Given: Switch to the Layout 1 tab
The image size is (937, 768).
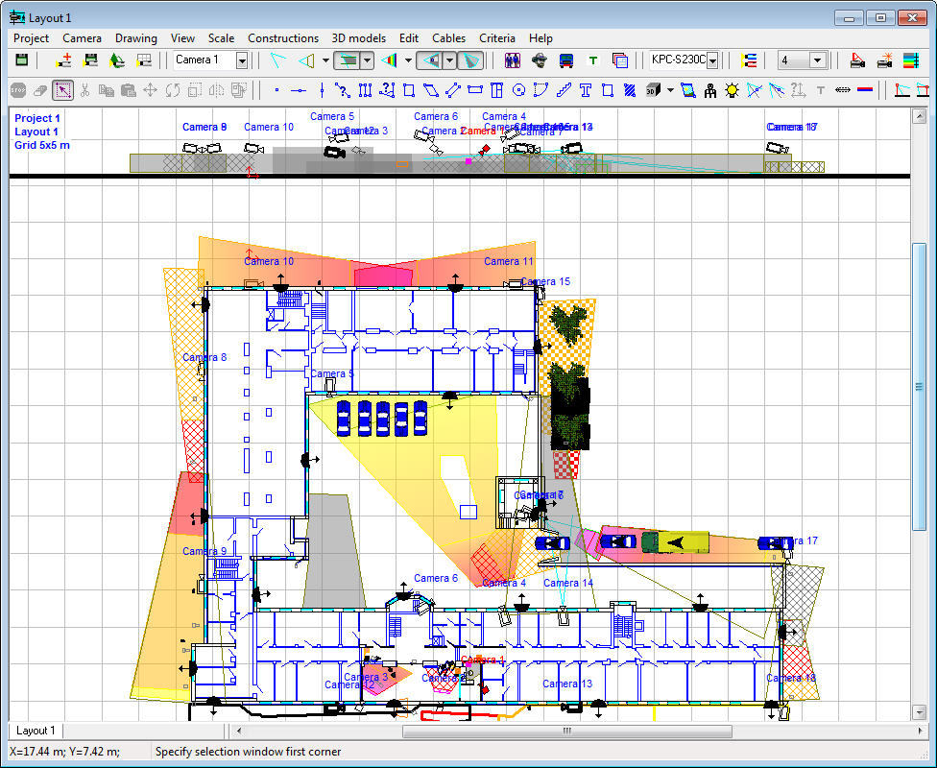Looking at the screenshot, I should (36, 731).
